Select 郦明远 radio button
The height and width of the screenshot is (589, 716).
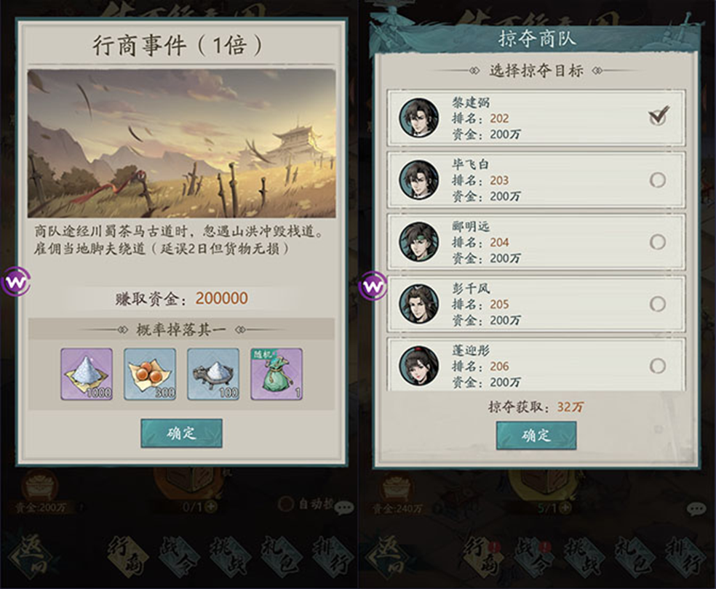click(658, 242)
